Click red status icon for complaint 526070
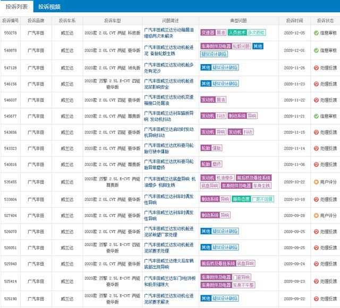Viewport: 340px width, 308px height. coord(316,232)
